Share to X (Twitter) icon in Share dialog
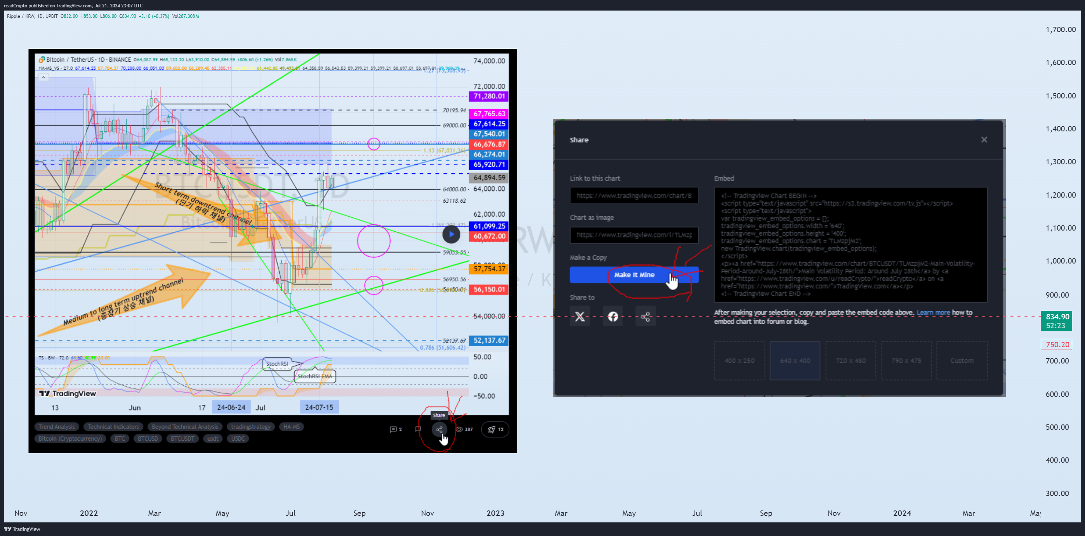 (x=580, y=316)
